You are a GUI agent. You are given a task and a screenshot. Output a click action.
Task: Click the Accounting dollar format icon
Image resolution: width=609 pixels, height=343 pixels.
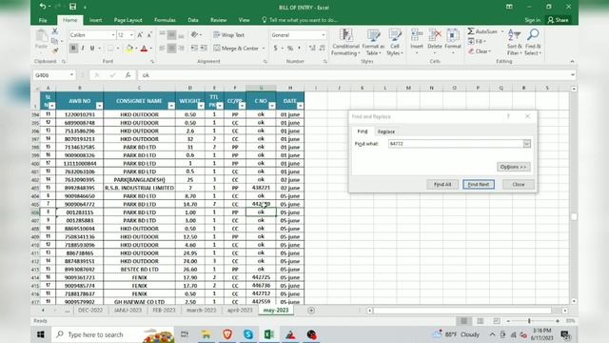pyautogui.click(x=275, y=49)
